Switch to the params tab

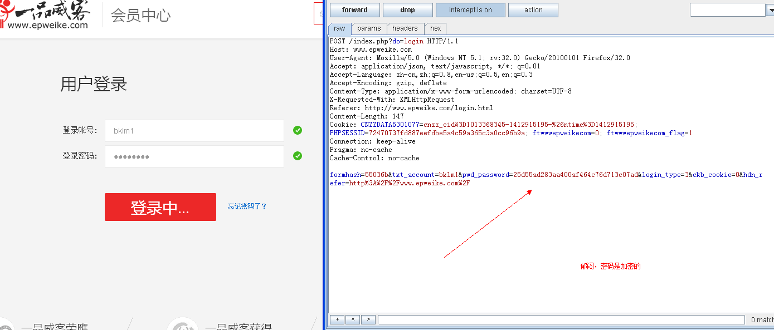pyautogui.click(x=369, y=28)
